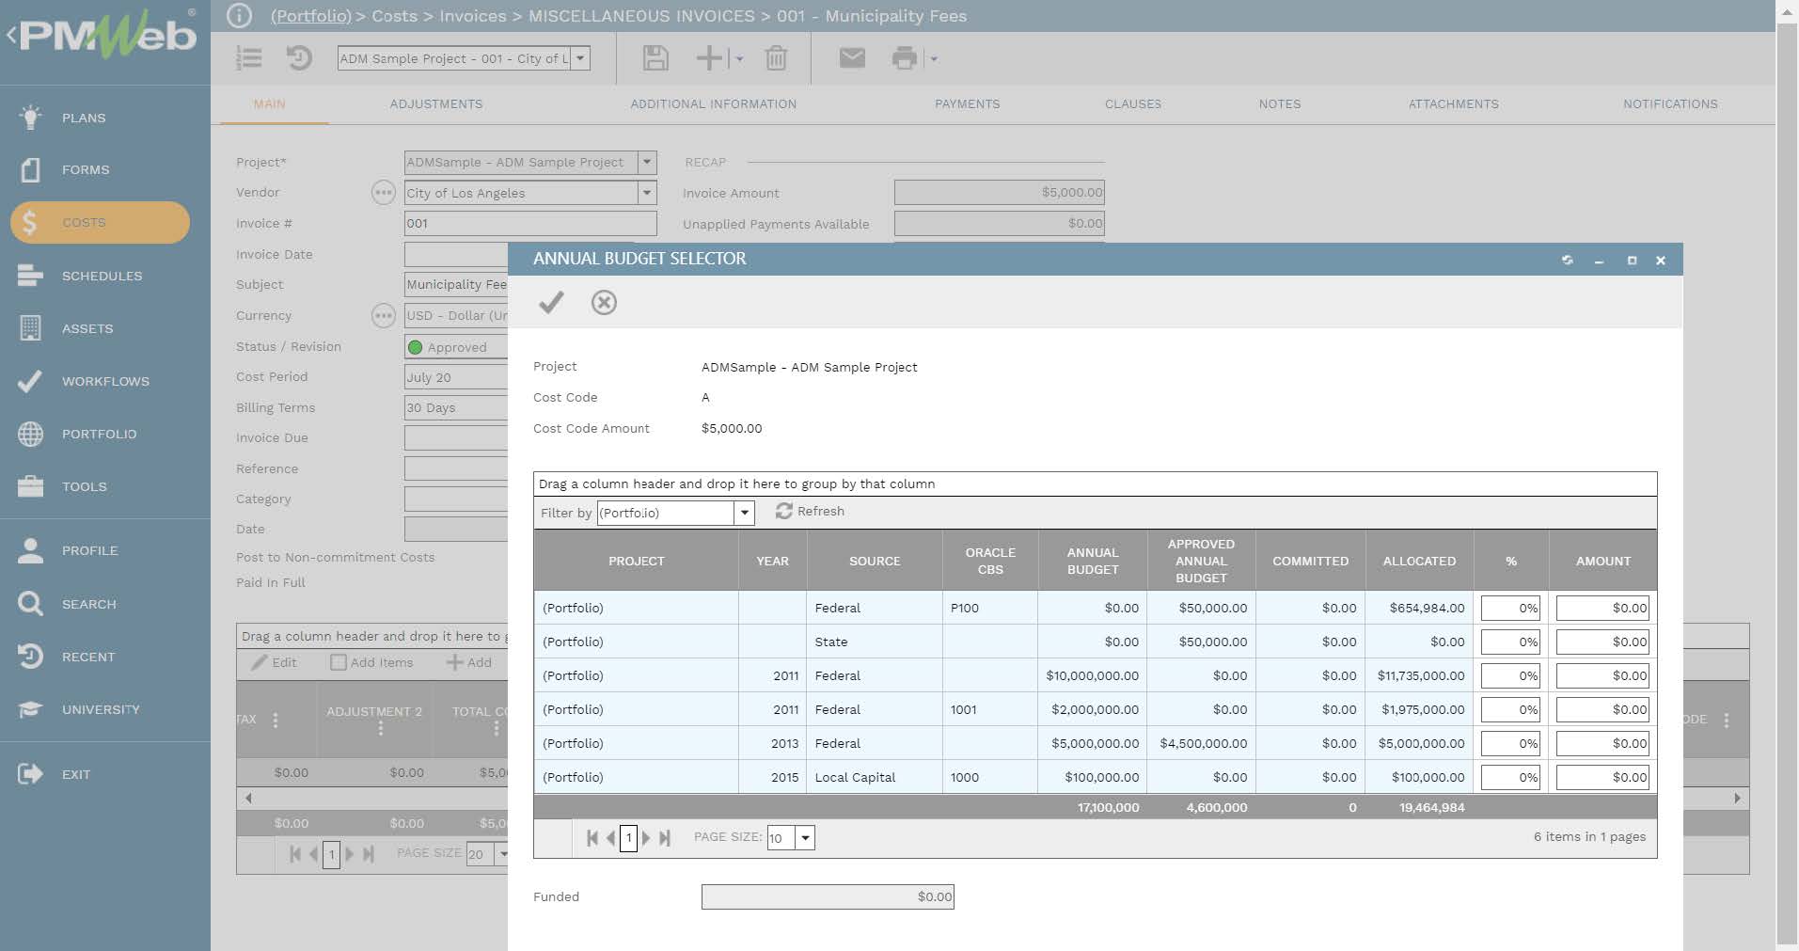This screenshot has height=951, width=1799.
Task: Edit the Amount field for Local Capital row
Action: point(1602,777)
